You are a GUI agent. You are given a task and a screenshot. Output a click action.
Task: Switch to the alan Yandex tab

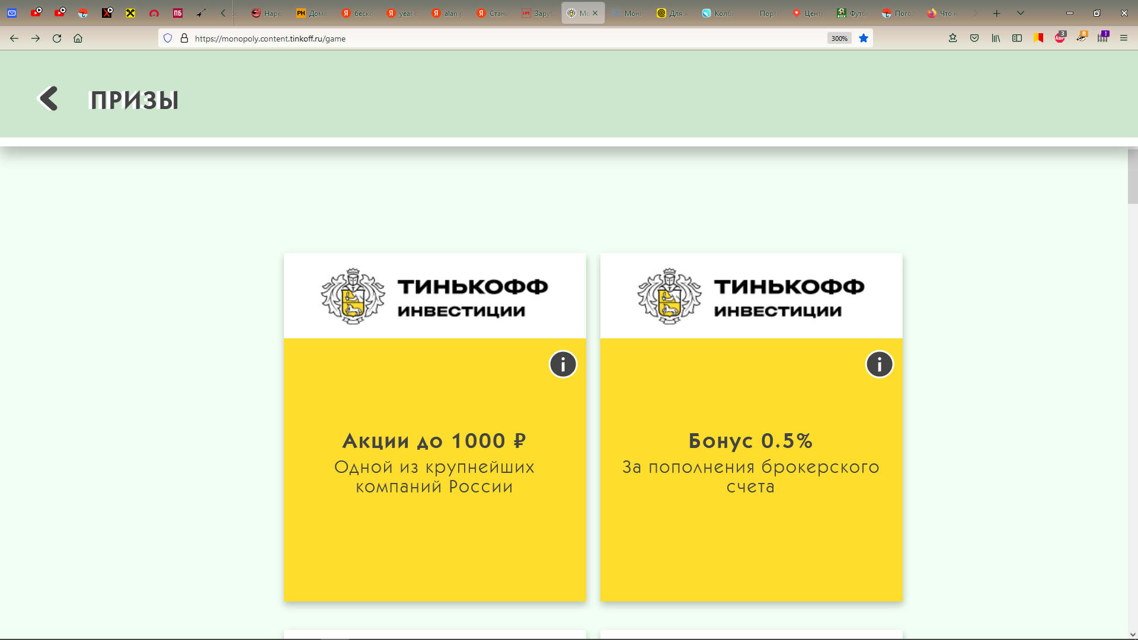[447, 13]
